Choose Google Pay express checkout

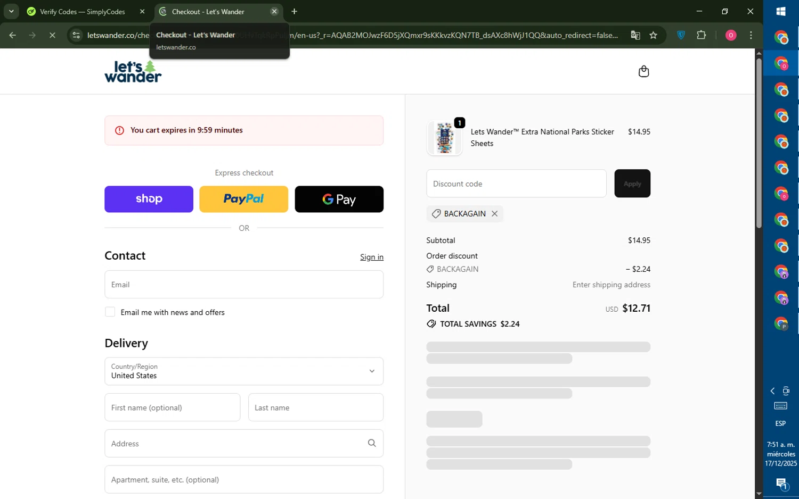pyautogui.click(x=339, y=199)
